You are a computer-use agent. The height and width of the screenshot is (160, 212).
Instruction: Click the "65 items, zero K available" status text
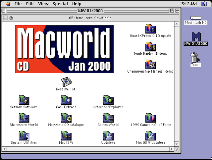pyautogui.click(x=90, y=18)
